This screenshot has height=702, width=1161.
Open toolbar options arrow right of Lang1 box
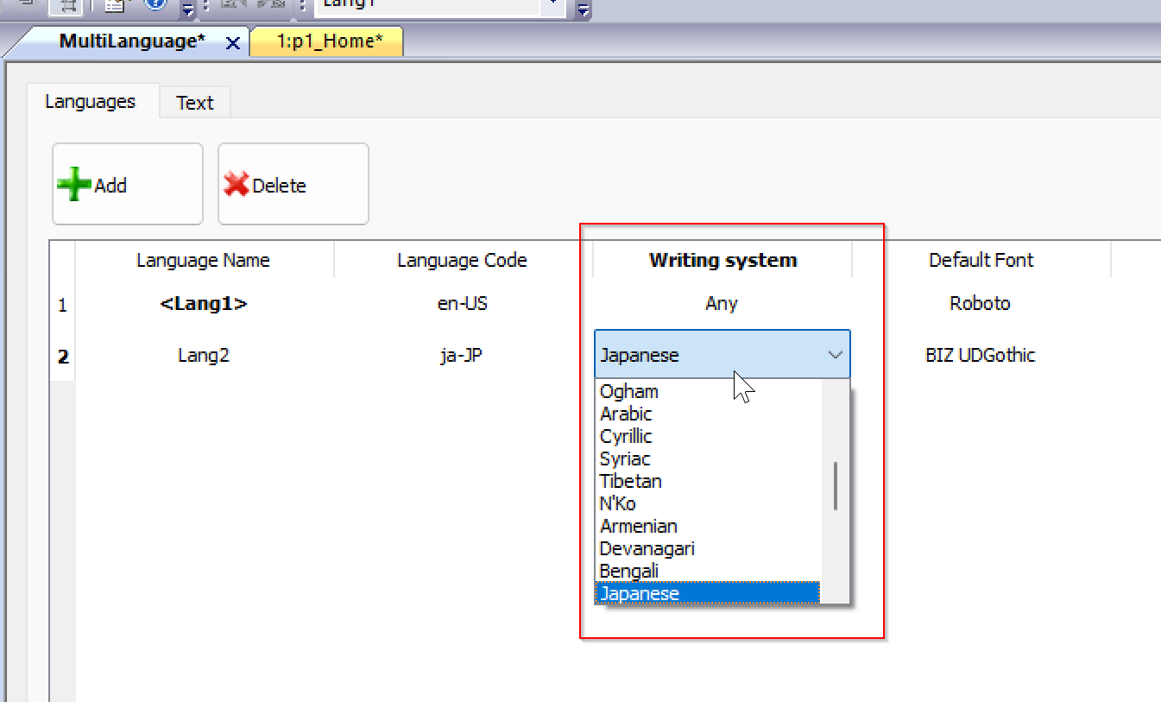pyautogui.click(x=584, y=9)
